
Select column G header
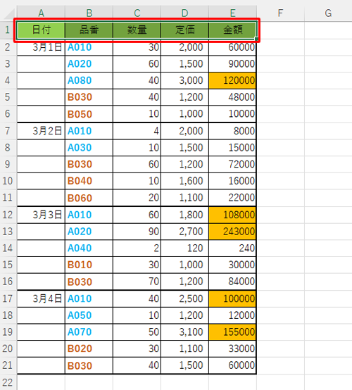328,13
